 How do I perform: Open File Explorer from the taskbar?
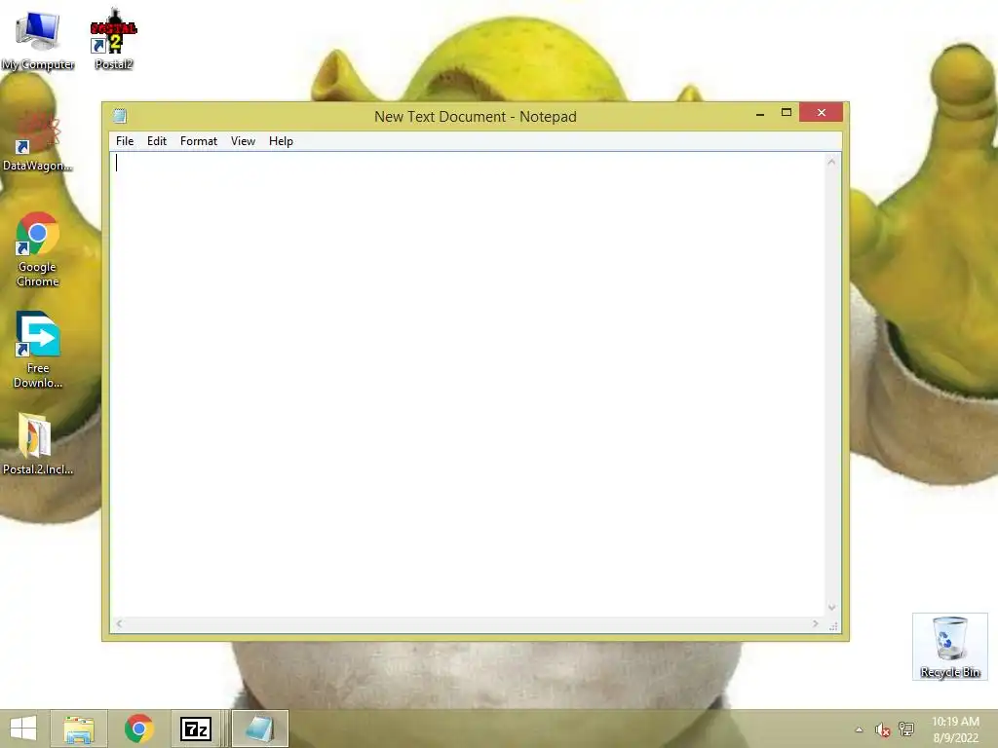[x=79, y=729]
